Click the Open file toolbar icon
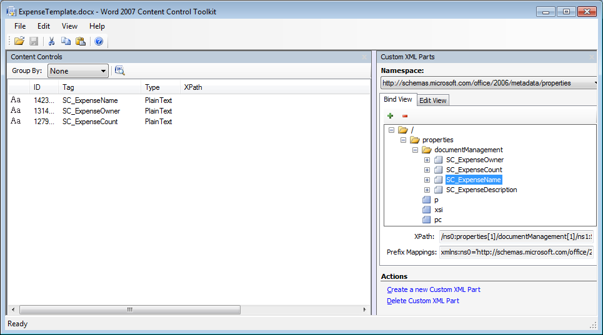The height and width of the screenshot is (335, 603). tap(19, 41)
